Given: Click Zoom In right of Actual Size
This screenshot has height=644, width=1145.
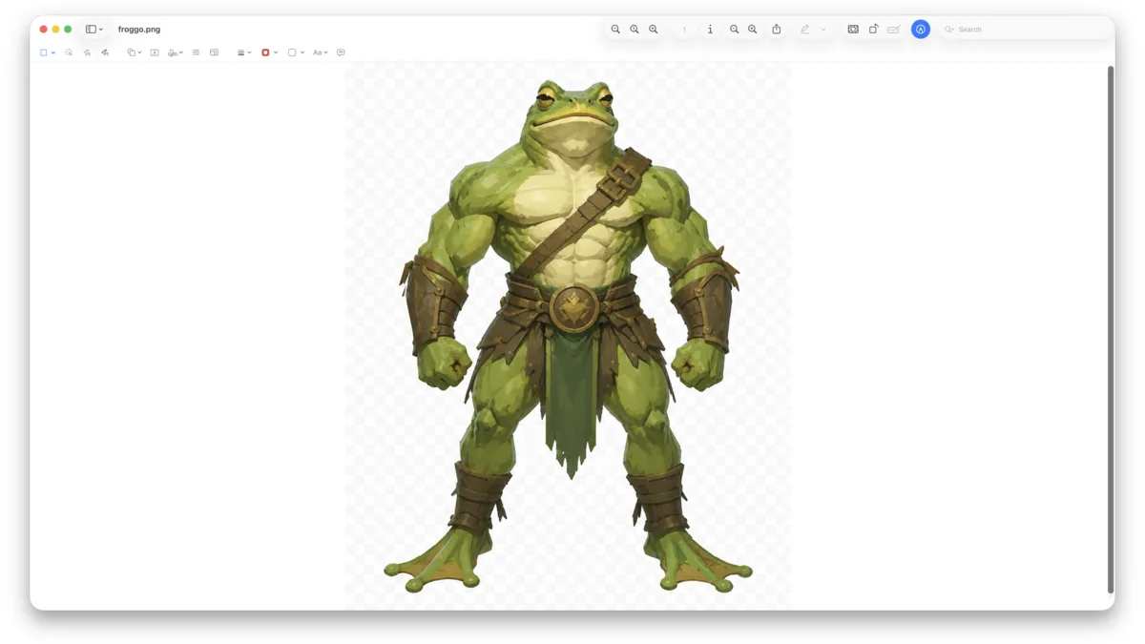Looking at the screenshot, I should click(x=654, y=30).
